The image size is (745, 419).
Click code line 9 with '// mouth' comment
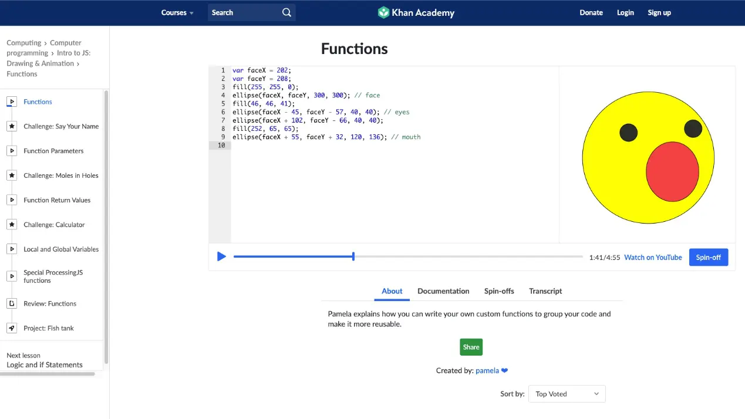326,137
